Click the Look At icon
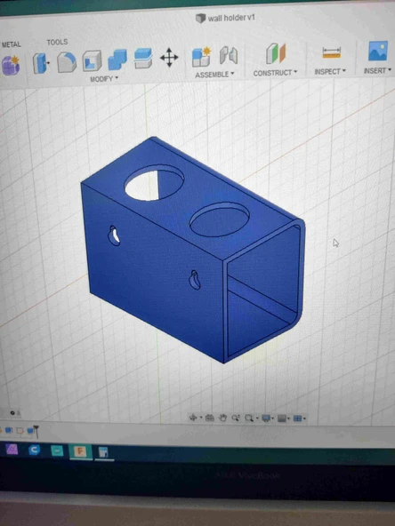Viewport: 395px width, 526px height. [210, 418]
